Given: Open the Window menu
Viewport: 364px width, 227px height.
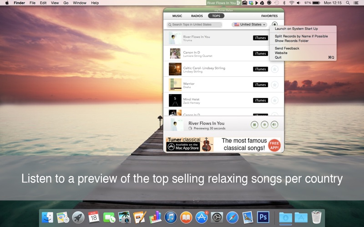Looking at the screenshot, I should (80, 3).
